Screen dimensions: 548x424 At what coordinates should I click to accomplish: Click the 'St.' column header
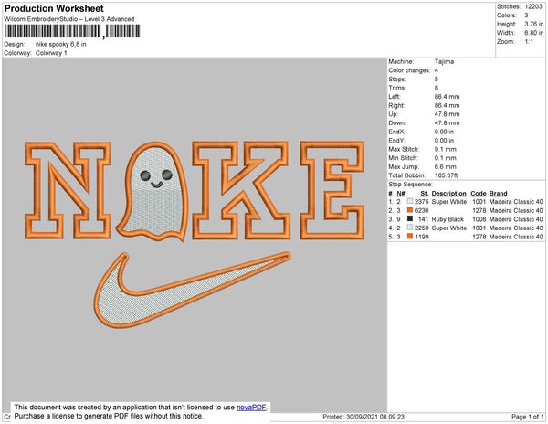click(425, 194)
